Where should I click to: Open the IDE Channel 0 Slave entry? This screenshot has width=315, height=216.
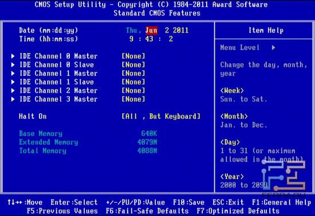57,65
